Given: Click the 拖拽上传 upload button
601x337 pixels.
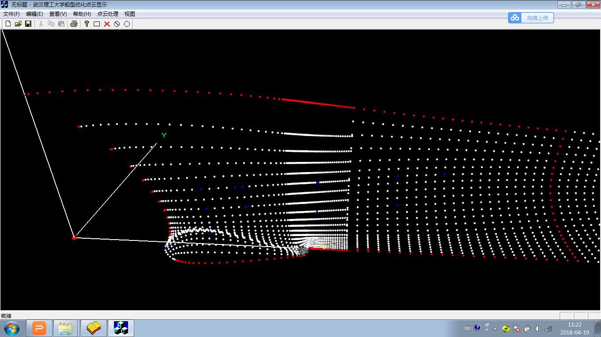Looking at the screenshot, I should pyautogui.click(x=531, y=18).
